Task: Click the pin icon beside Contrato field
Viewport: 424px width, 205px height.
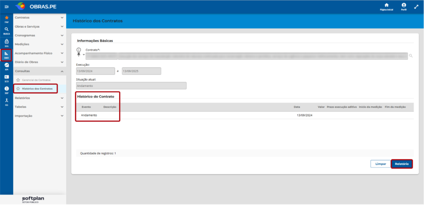Action: pyautogui.click(x=79, y=55)
